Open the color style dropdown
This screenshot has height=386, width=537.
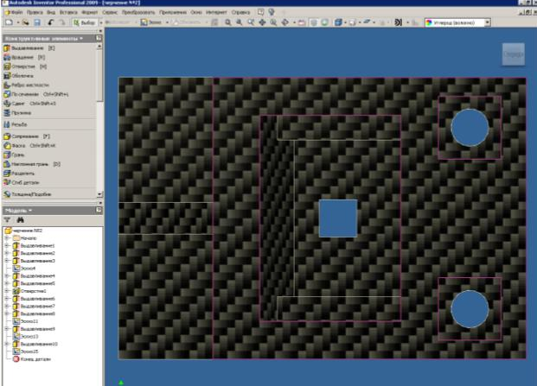tap(488, 22)
